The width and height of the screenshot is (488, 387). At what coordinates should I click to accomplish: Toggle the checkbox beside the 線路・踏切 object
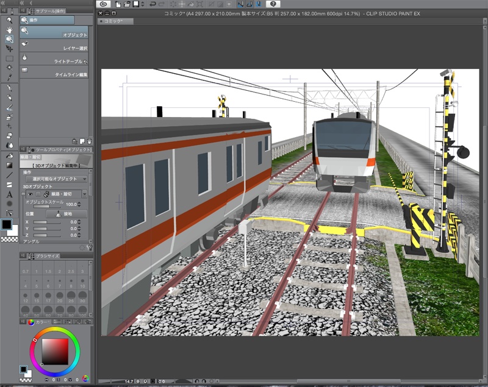(38, 194)
